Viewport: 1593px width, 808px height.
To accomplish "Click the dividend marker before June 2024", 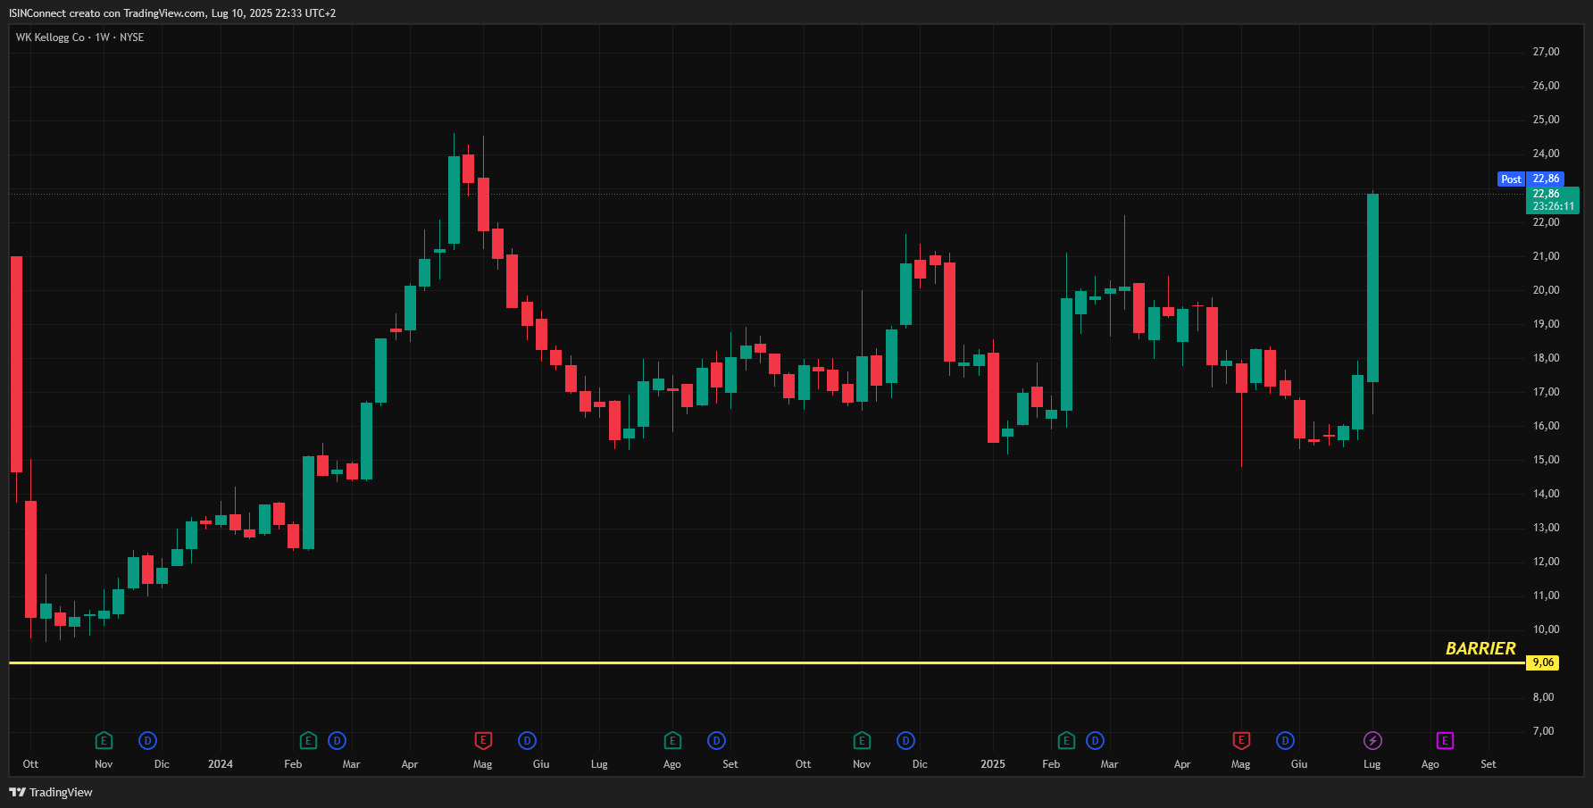I will point(527,740).
